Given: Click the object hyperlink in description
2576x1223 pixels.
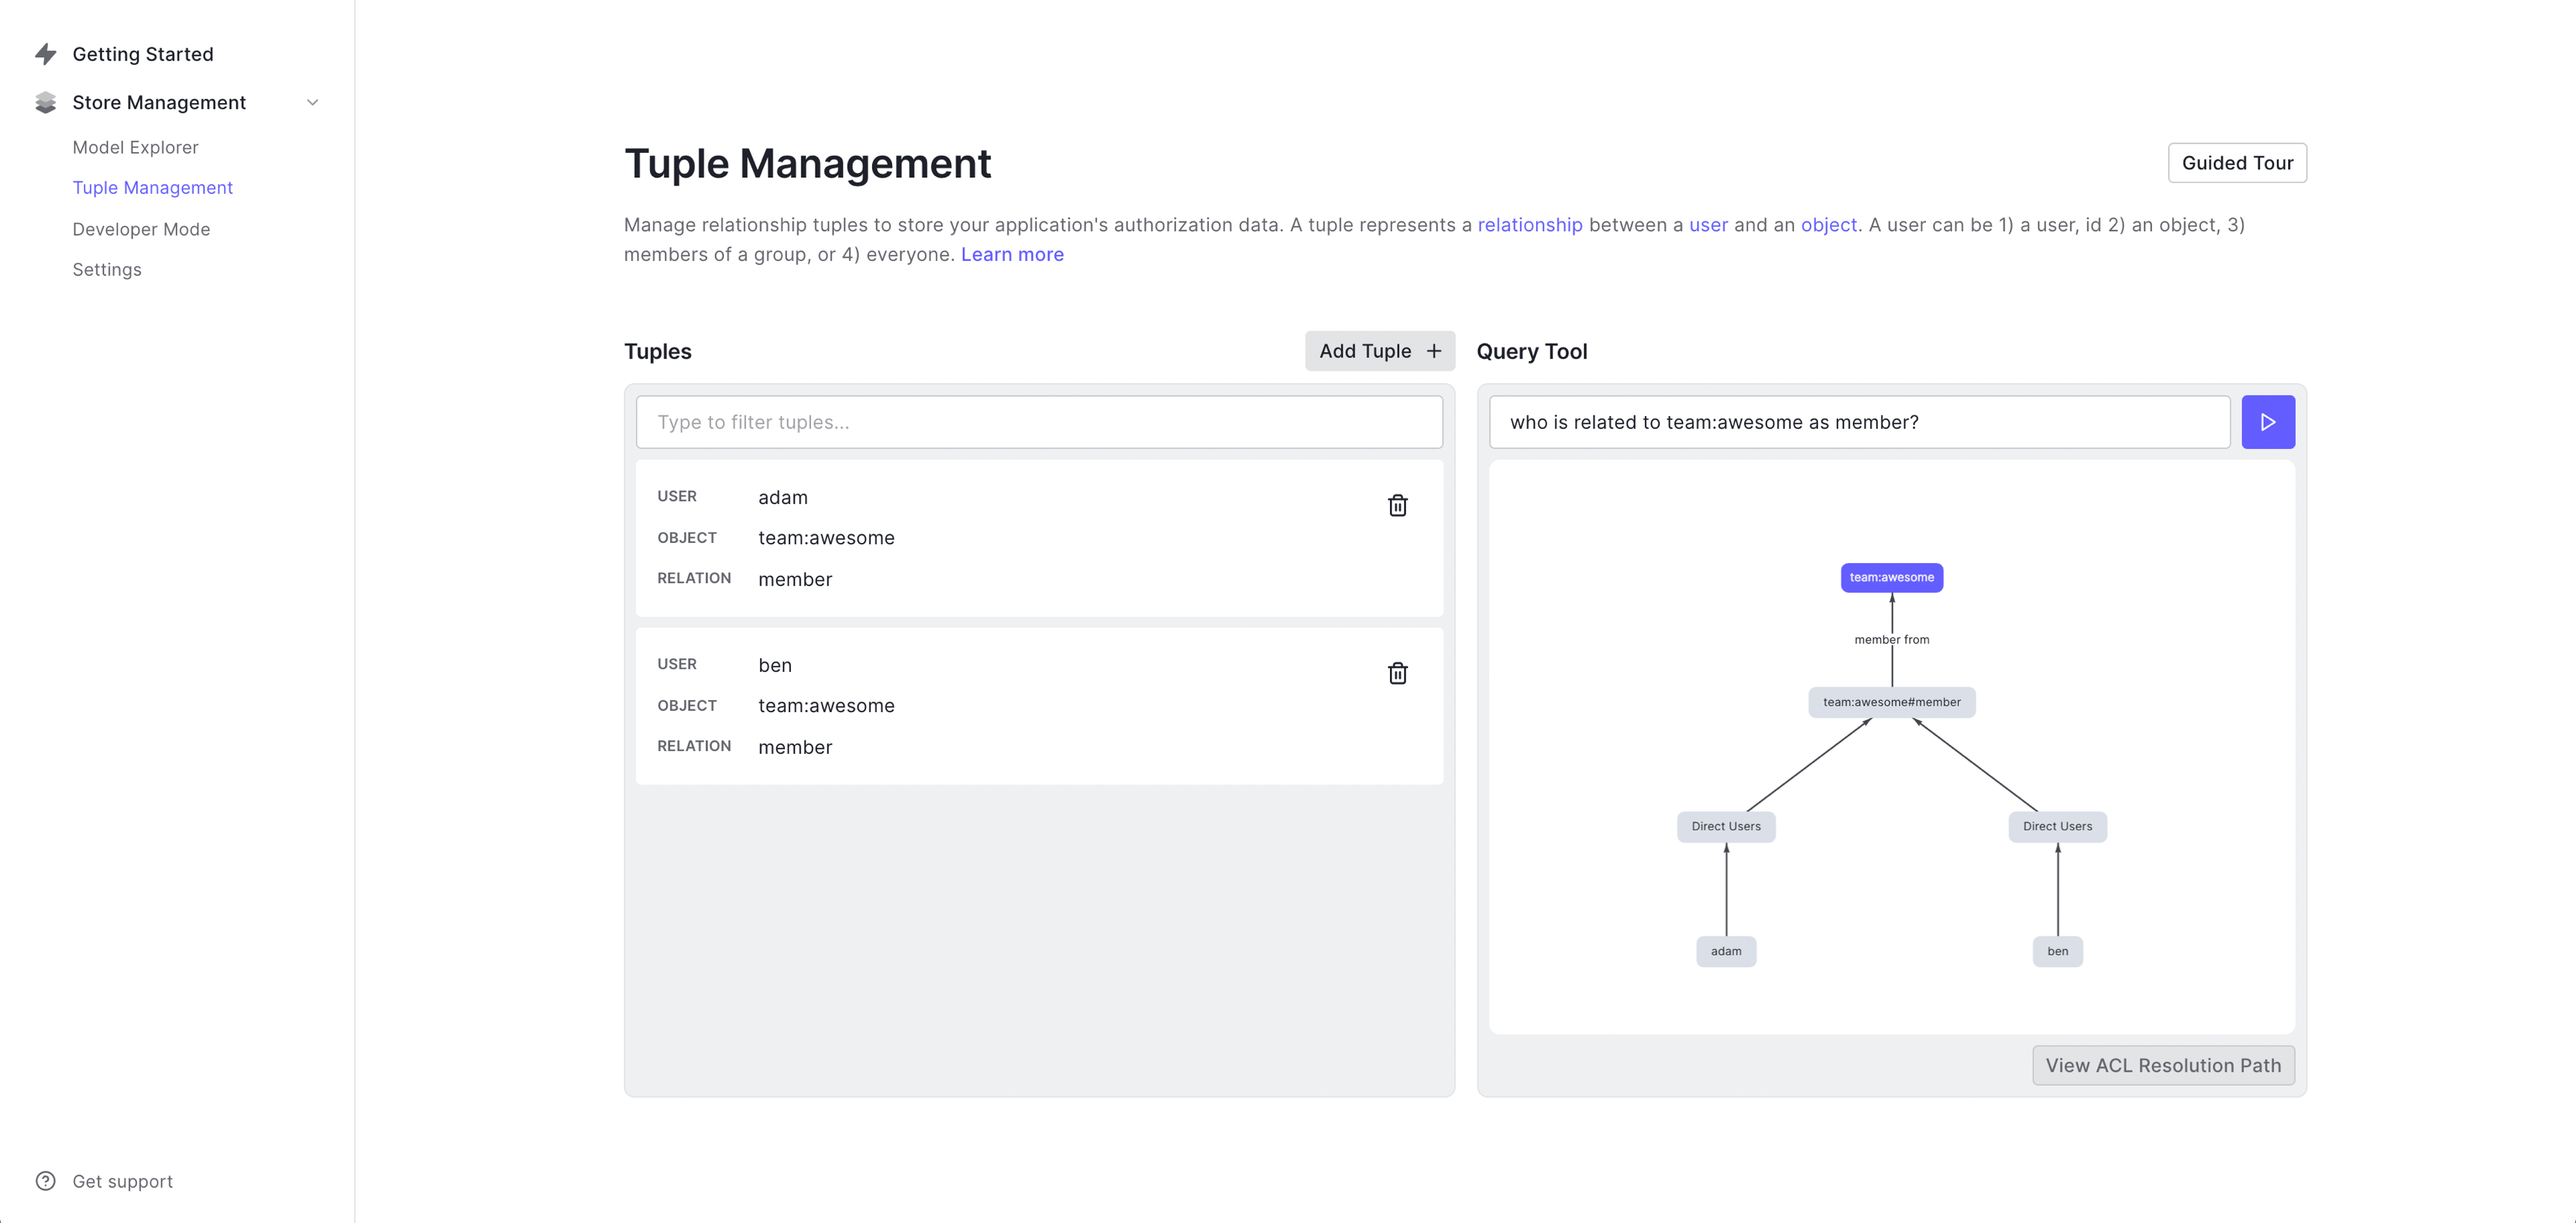Looking at the screenshot, I should point(1828,225).
